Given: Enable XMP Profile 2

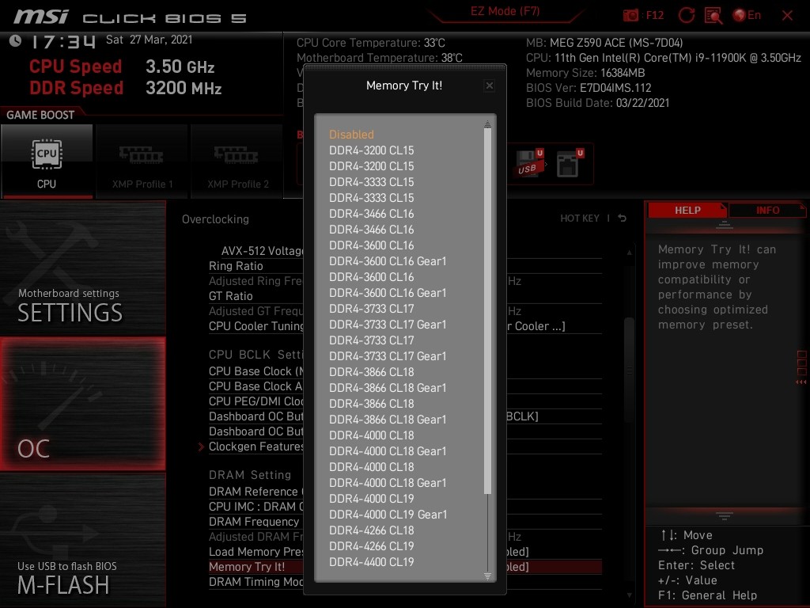Looking at the screenshot, I should (x=237, y=161).
